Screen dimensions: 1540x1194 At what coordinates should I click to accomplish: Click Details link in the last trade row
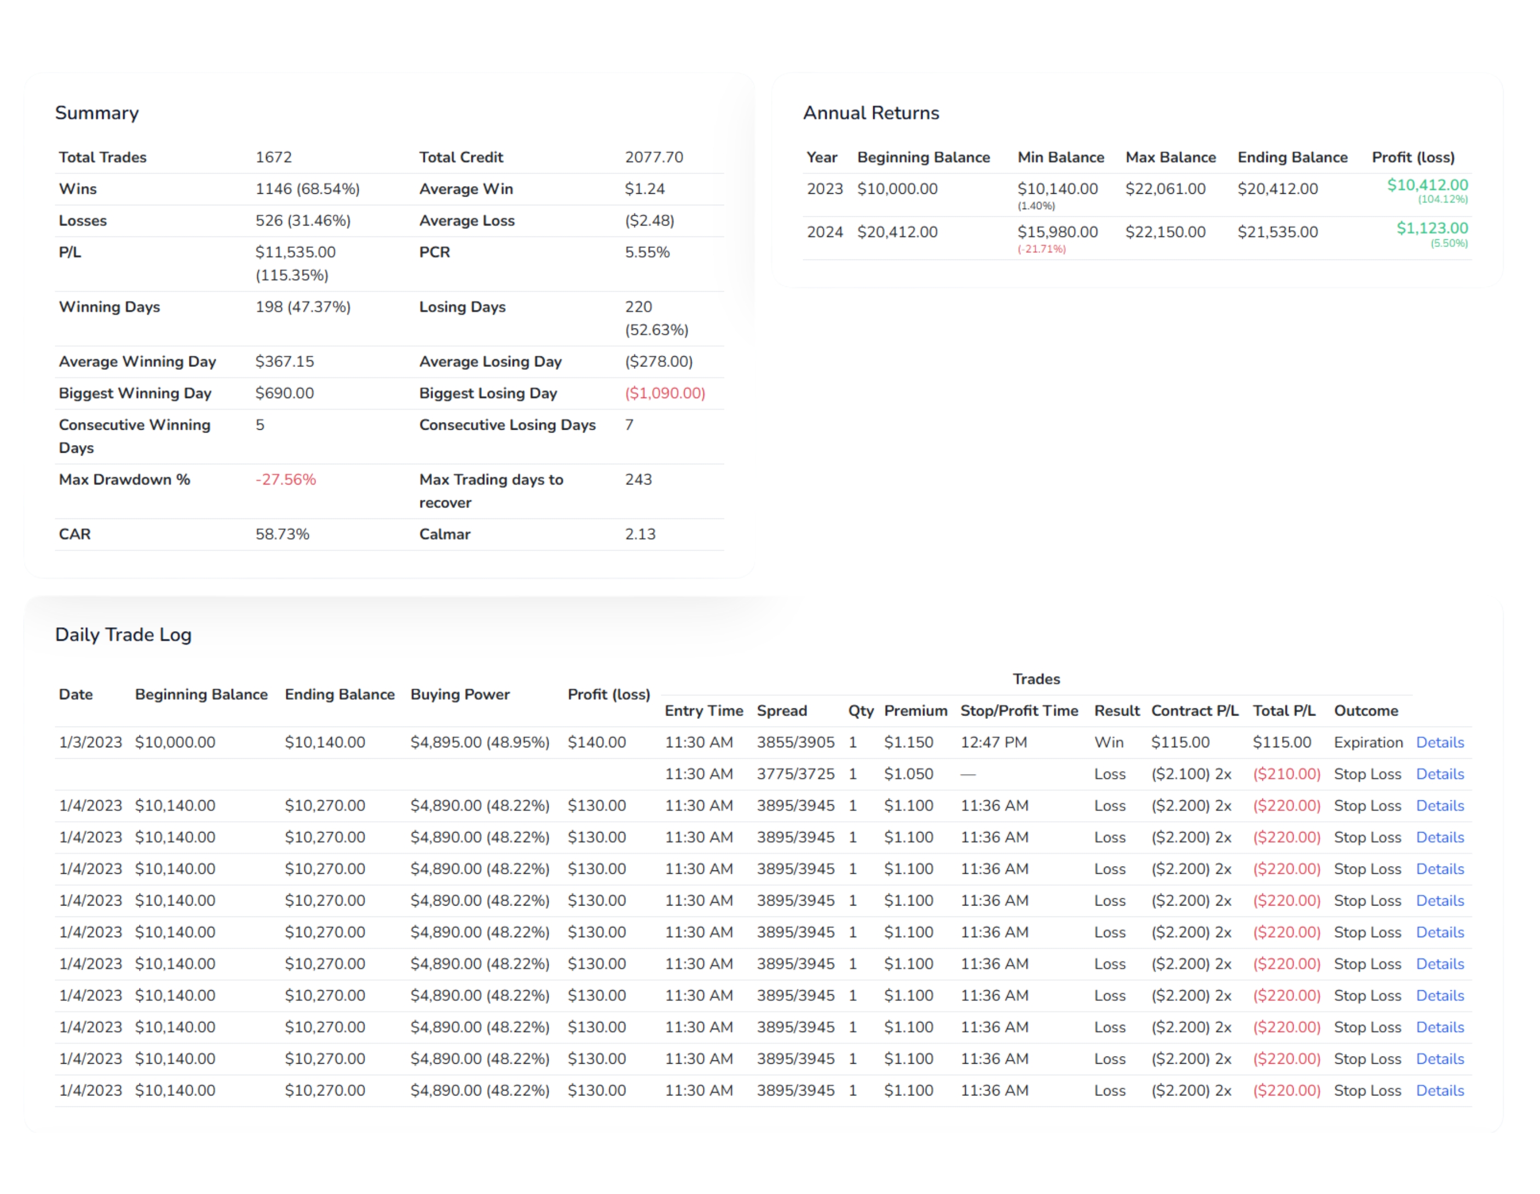(x=1439, y=1091)
